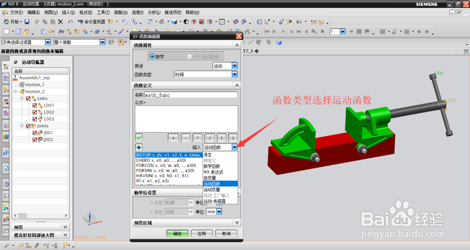This screenshot has width=470, height=250.
Task: Click 确定 to confirm the function editor
Action: pos(178,233)
